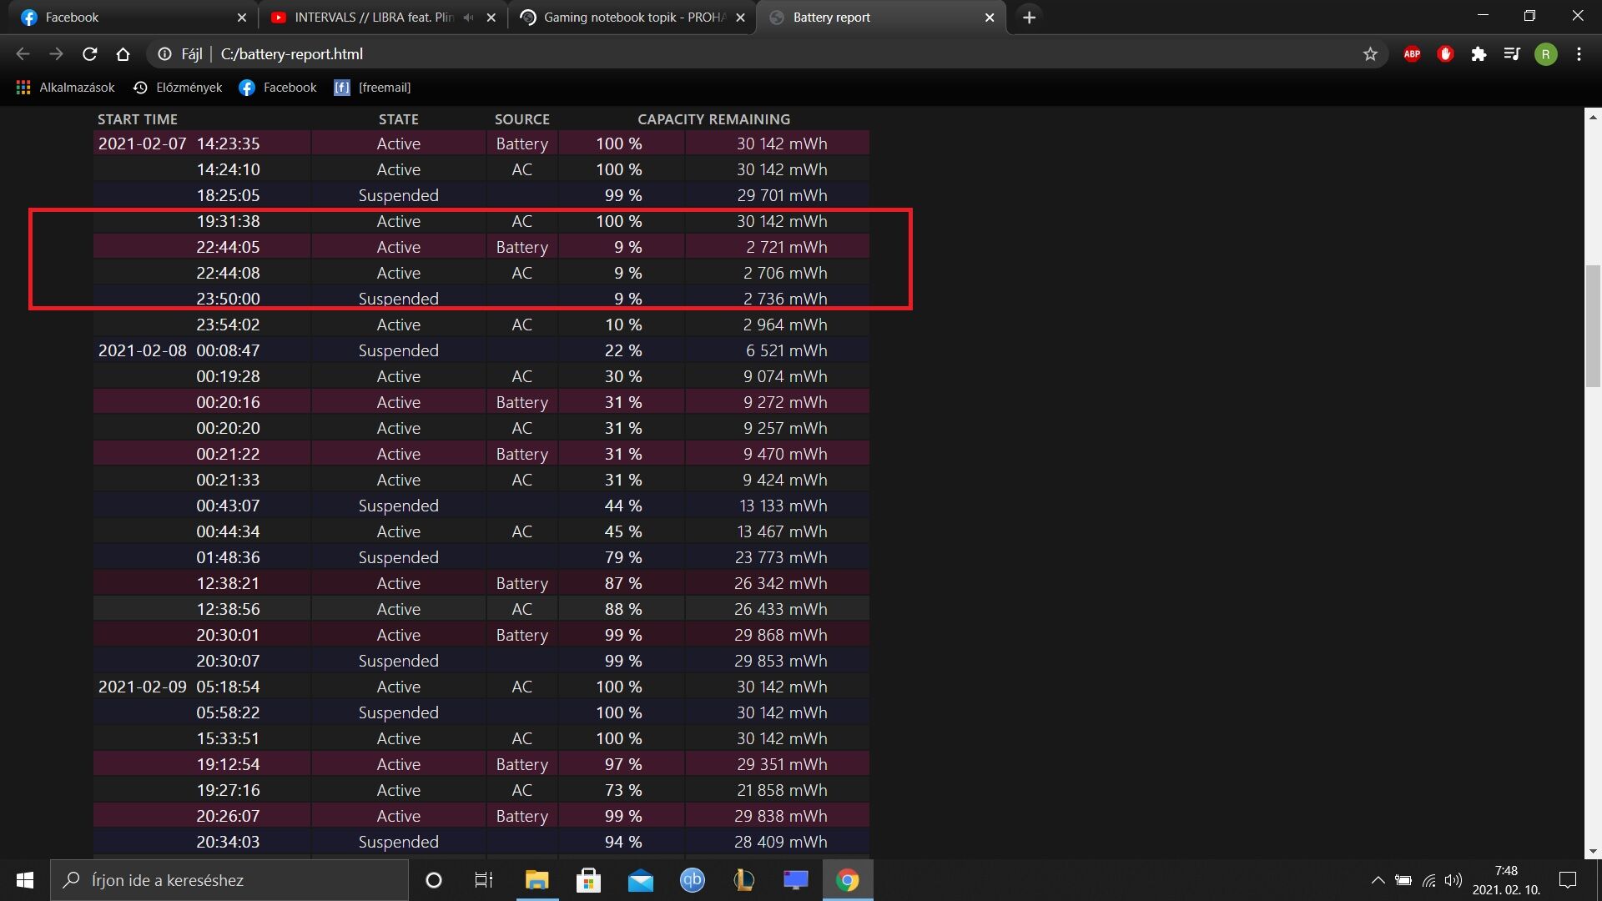The image size is (1602, 901).
Task: Open the Chrome three-dot menu
Action: tap(1579, 54)
